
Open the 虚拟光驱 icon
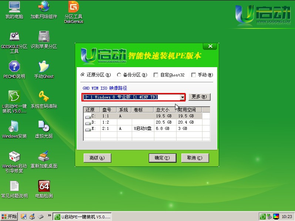[x=44, y=130]
